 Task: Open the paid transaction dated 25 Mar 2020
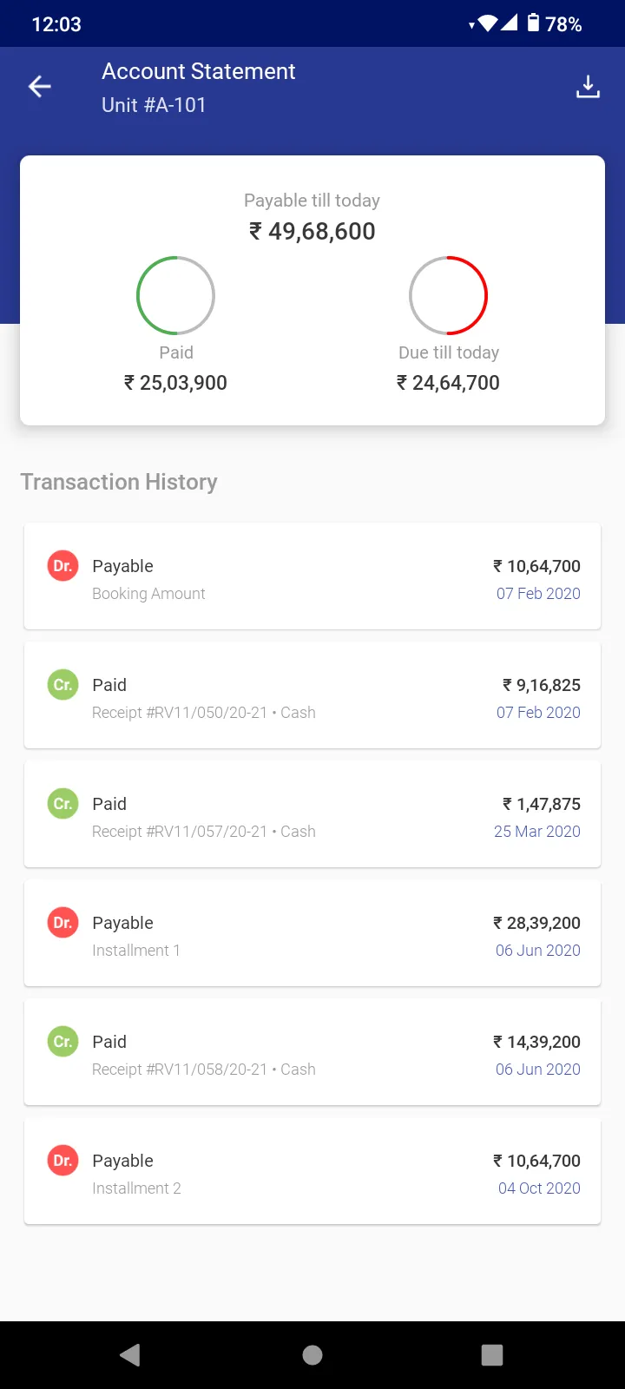click(312, 814)
